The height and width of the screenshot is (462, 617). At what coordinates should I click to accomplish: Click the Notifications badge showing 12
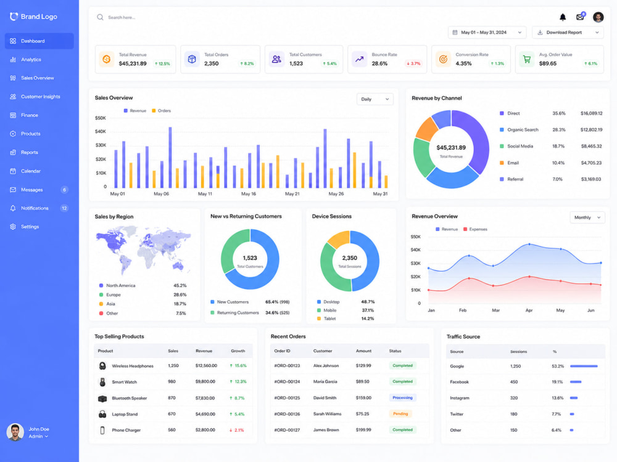pyautogui.click(x=64, y=208)
